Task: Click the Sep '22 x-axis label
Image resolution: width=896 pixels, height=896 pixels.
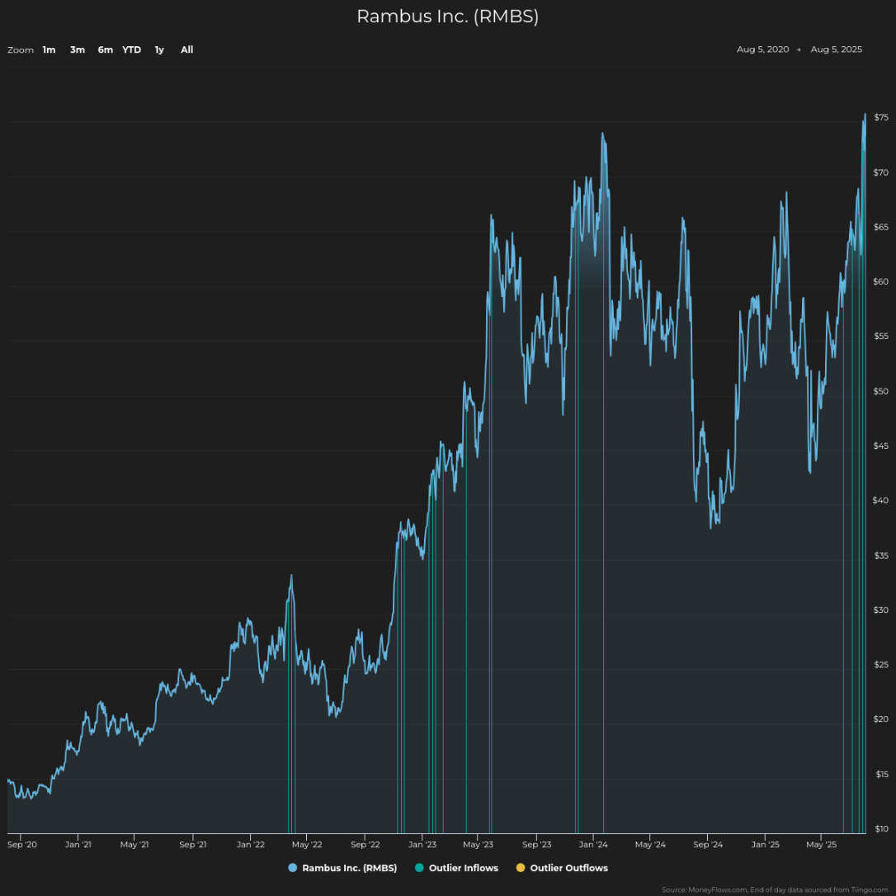Action: tap(365, 845)
